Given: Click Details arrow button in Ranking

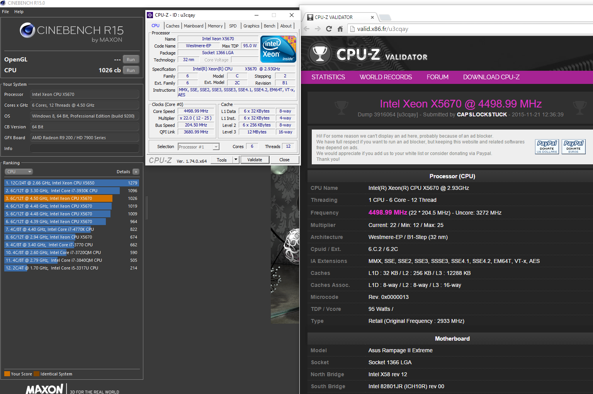Looking at the screenshot, I should click(136, 172).
